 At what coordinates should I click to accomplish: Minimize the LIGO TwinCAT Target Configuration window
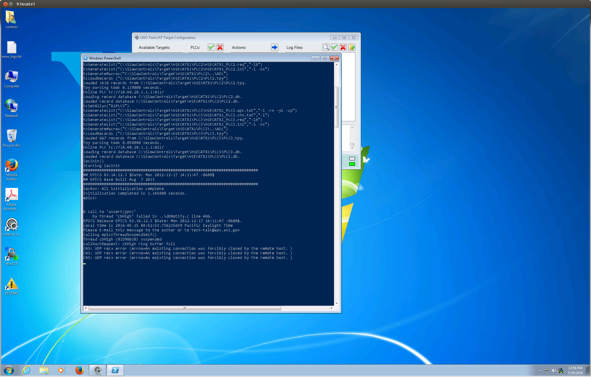(x=335, y=38)
